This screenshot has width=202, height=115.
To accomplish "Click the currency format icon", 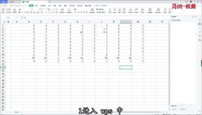I will [75, 12].
